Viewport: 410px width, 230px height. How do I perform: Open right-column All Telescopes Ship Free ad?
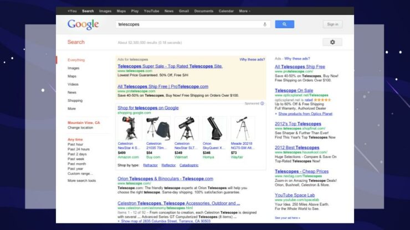coord(300,66)
